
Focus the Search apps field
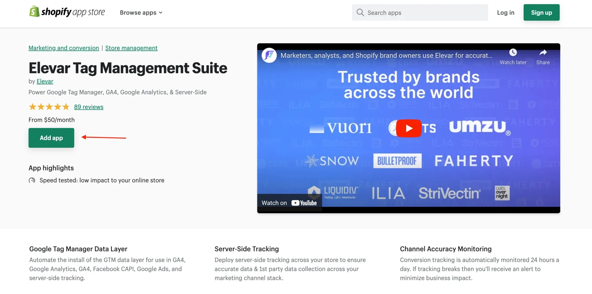[x=420, y=12]
